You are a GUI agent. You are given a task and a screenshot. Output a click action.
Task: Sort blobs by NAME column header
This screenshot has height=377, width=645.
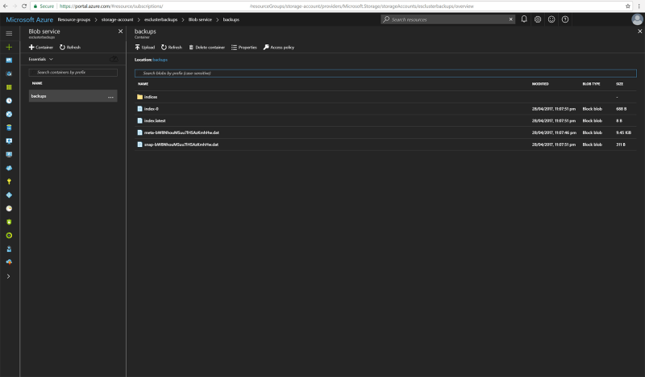click(144, 84)
